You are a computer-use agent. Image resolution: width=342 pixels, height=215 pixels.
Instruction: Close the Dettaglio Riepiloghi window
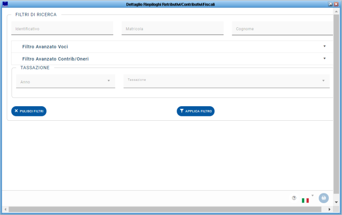[x=336, y=4]
